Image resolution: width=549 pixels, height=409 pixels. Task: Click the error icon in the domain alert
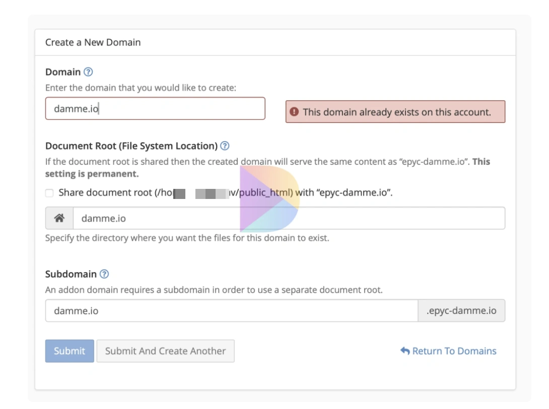point(294,112)
